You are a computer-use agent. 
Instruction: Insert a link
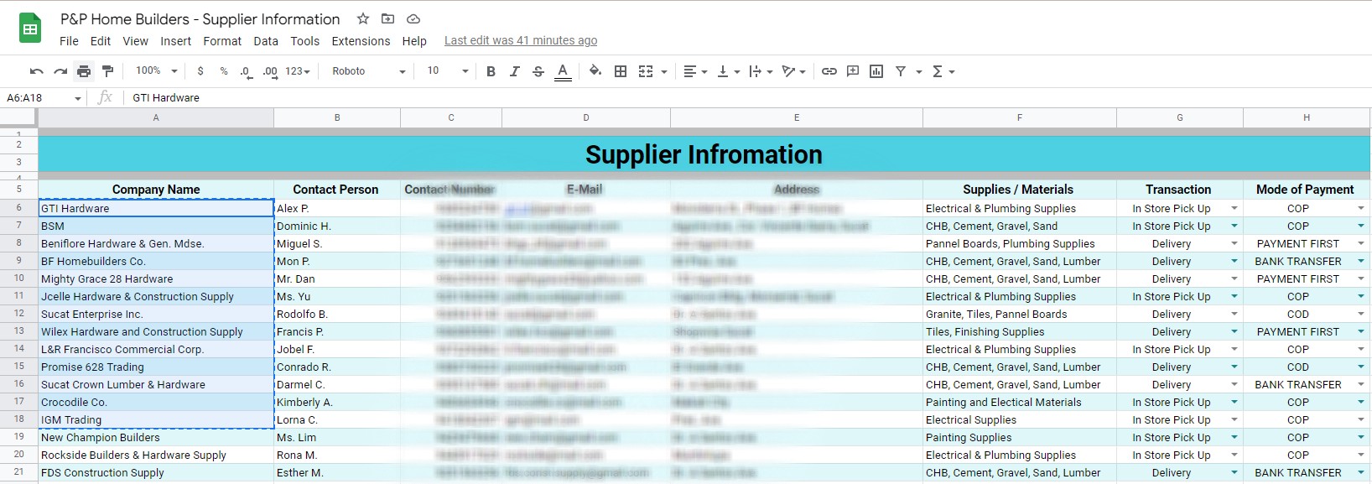click(829, 71)
